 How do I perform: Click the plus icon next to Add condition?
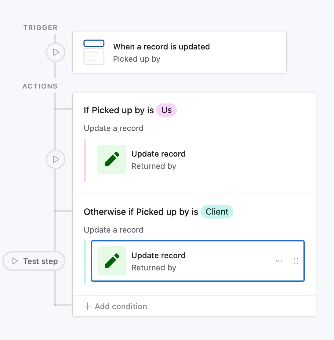click(x=87, y=306)
